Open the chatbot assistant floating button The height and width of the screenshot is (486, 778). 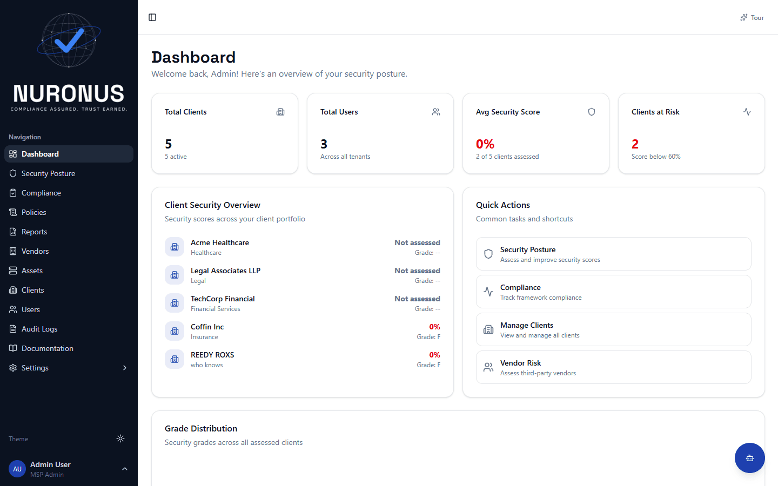(750, 458)
